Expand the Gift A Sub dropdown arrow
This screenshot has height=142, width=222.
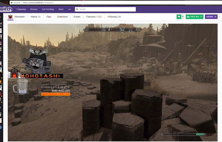[x=201, y=17]
